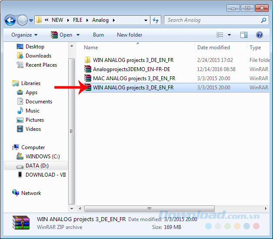273x239 pixels.
Task: Open the view options dropdown arrow
Action: coord(230,35)
